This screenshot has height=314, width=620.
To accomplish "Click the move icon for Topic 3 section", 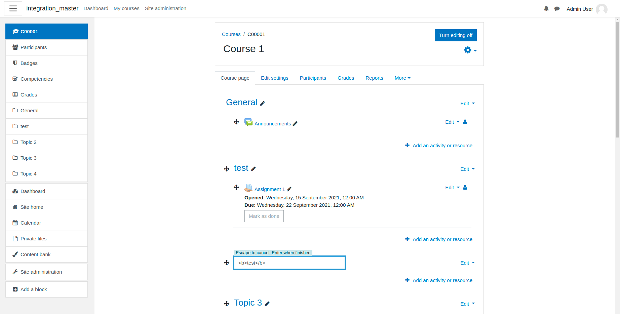I will pyautogui.click(x=227, y=304).
